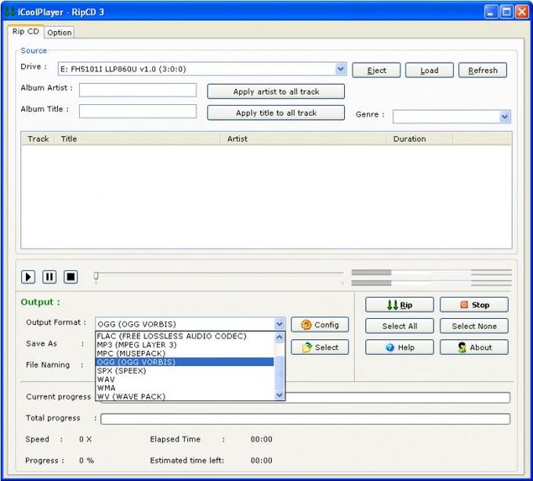This screenshot has height=481, width=533.
Task: Stop playback with the square stop icon
Action: coord(71,277)
